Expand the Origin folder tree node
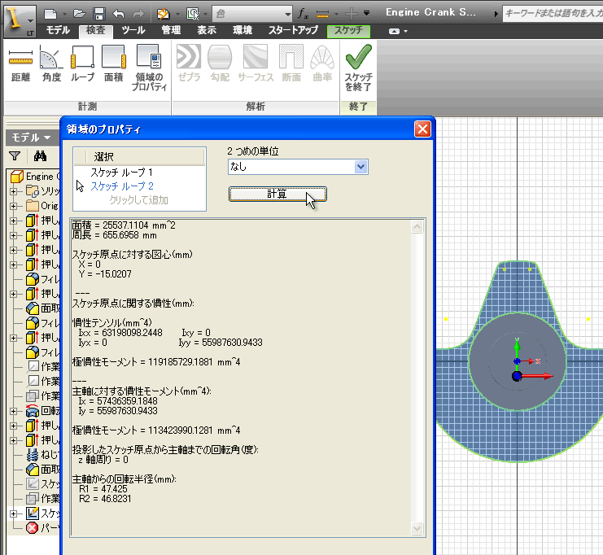The image size is (603, 555). point(13,206)
